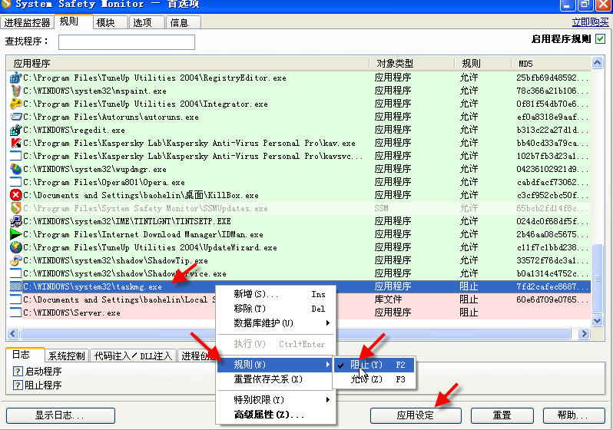Click the 显示日志... button
Viewport: 613px width, 430px height.
tap(60, 415)
